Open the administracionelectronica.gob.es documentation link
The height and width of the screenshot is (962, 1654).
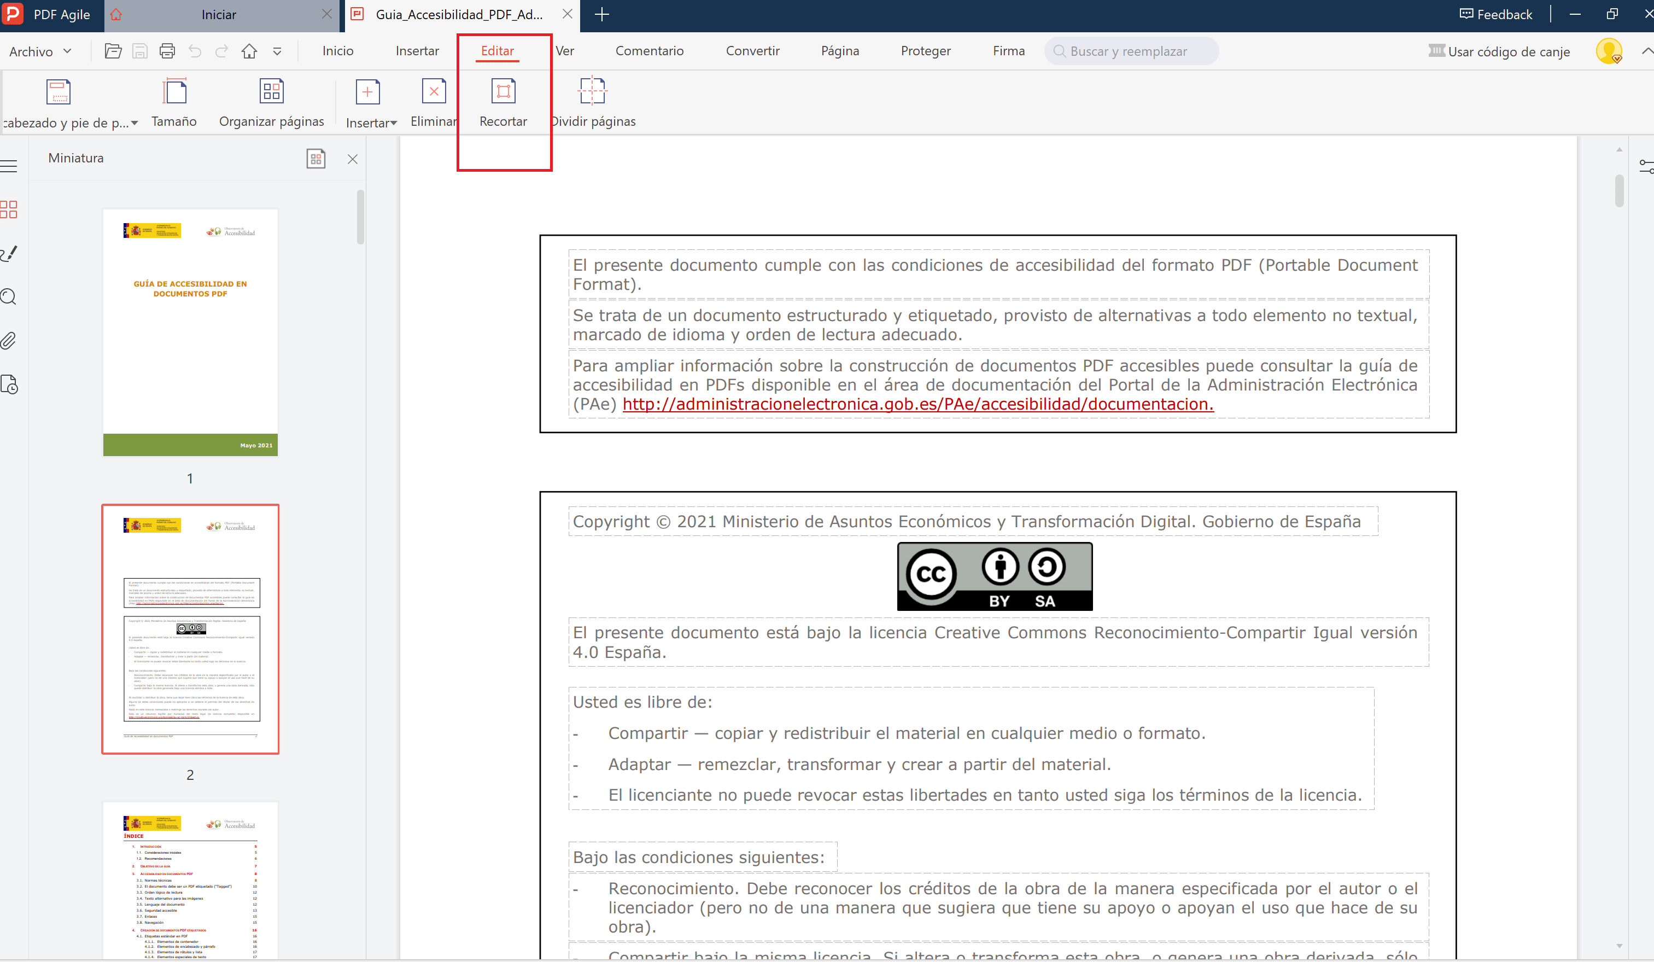point(917,404)
